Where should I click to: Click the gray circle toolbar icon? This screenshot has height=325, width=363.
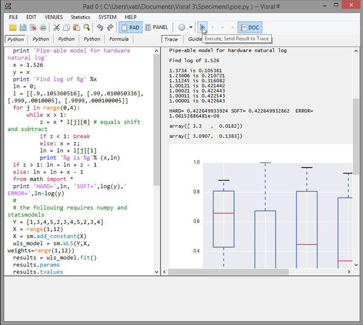[182, 27]
